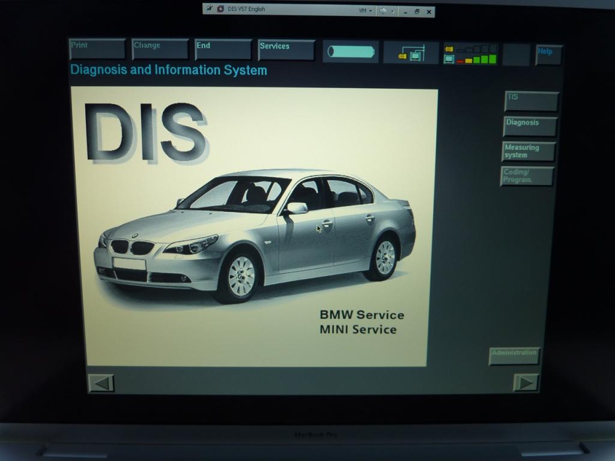Click the pin icon in the VM toolbar
Viewport: 615px width, 461px height.
pyautogui.click(x=210, y=8)
